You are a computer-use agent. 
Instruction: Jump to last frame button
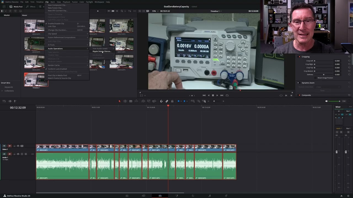click(x=222, y=95)
